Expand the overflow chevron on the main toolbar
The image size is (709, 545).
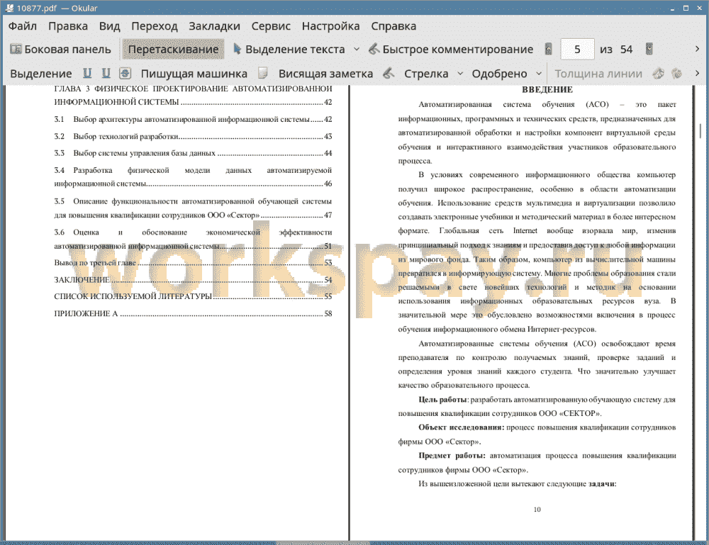coord(697,49)
